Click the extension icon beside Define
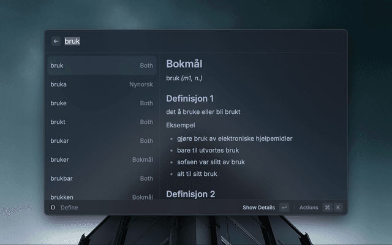 (53, 208)
